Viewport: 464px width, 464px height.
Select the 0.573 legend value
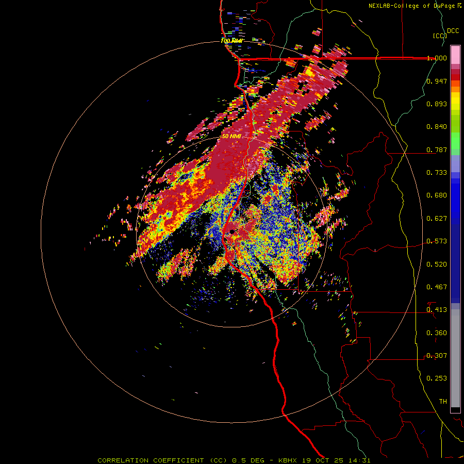point(437,241)
